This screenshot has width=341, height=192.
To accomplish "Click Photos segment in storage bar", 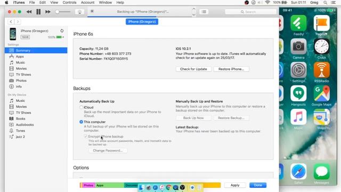I will click(x=88, y=185).
